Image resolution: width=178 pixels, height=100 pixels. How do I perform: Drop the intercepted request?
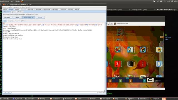point(17,17)
